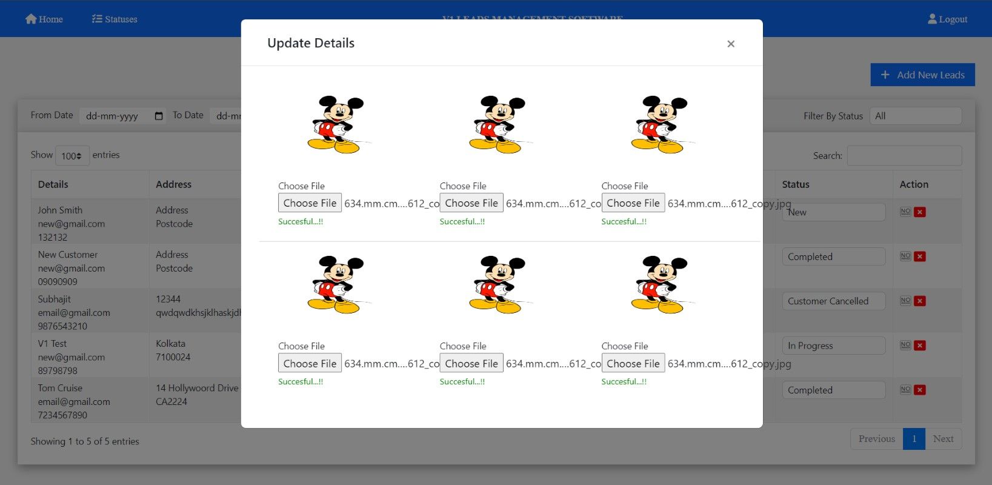
Task: Select the top-right Mickey Mouse image
Action: click(662, 124)
